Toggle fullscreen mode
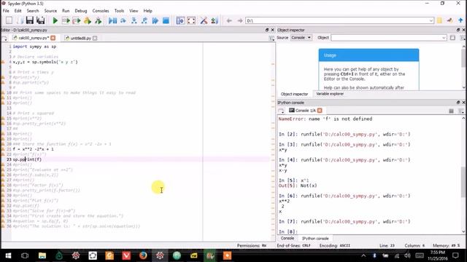This screenshot has width=467, height=262. click(191, 20)
